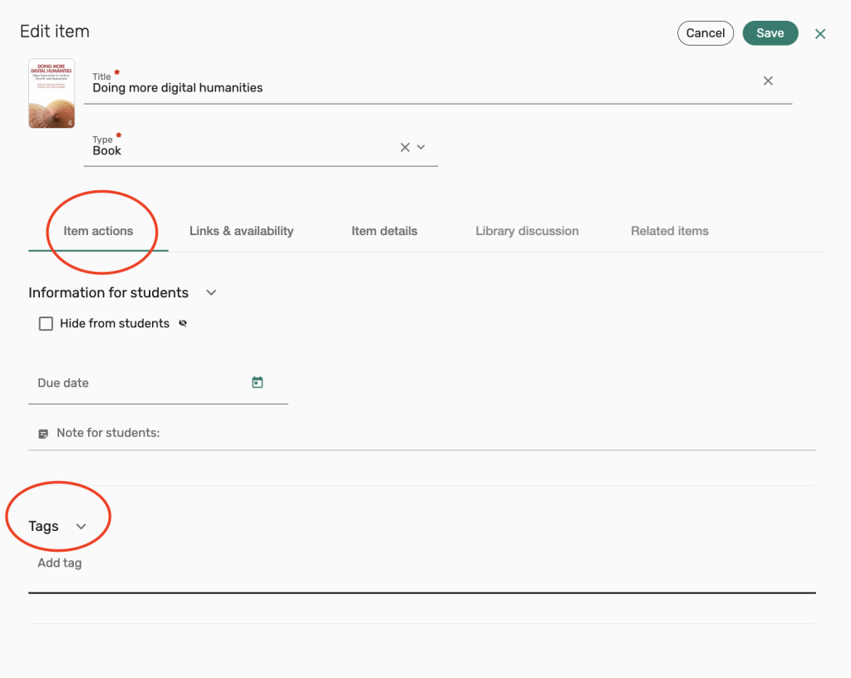Collapse the Tags section chevron
Image resolution: width=851 pixels, height=678 pixels.
point(81,527)
